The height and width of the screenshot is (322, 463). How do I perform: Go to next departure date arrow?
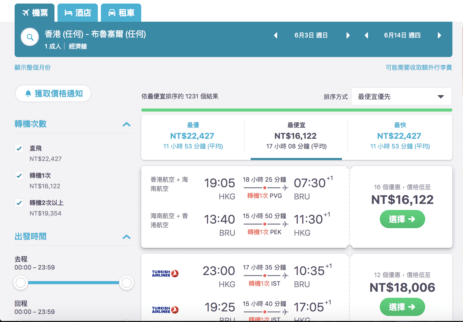pos(348,35)
